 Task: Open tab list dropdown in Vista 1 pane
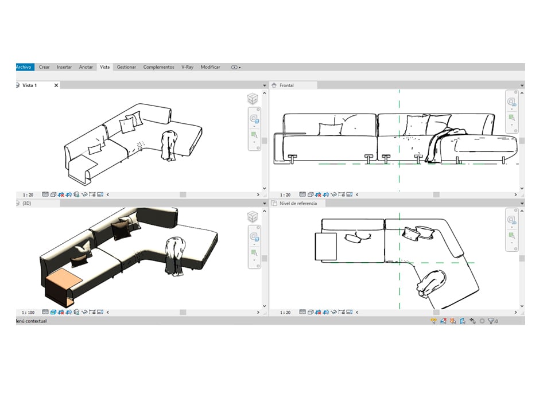265,85
